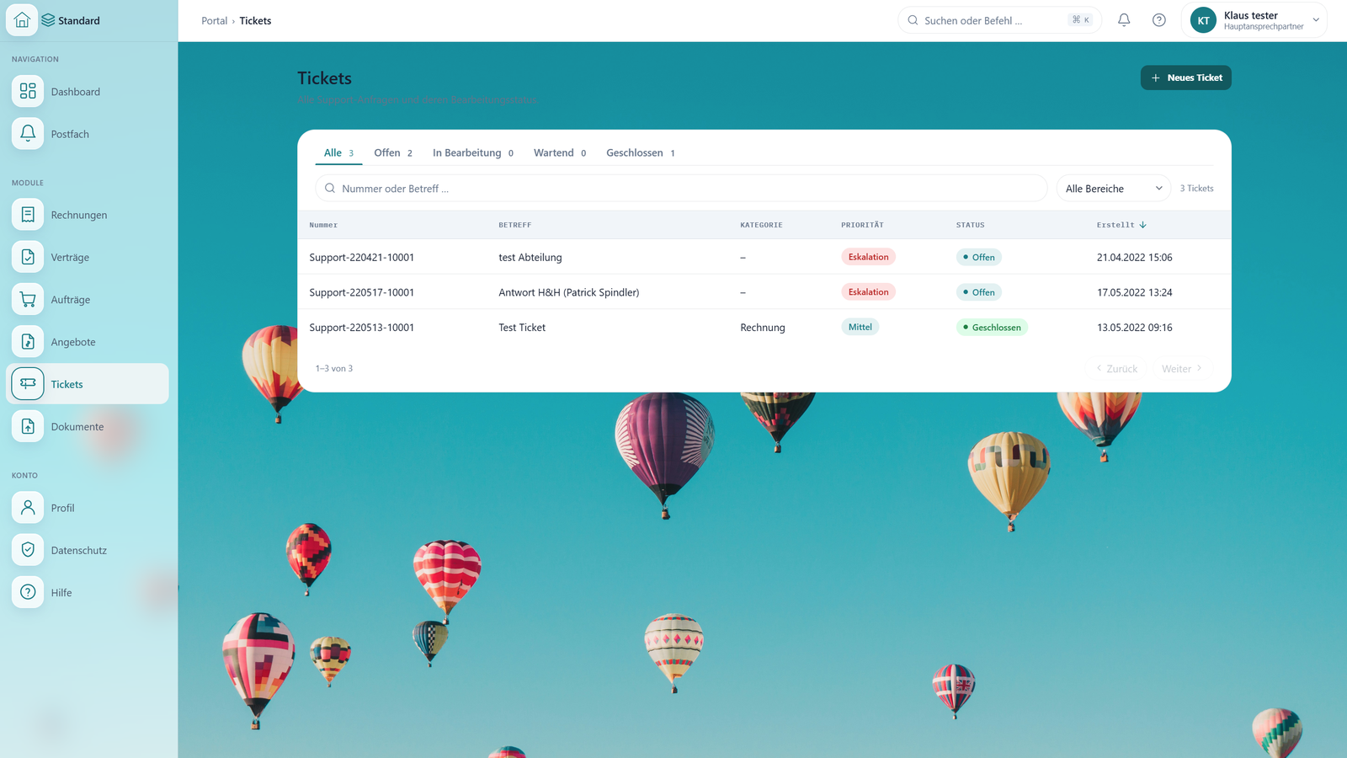
Task: Click the KT user avatar
Action: 1203,20
